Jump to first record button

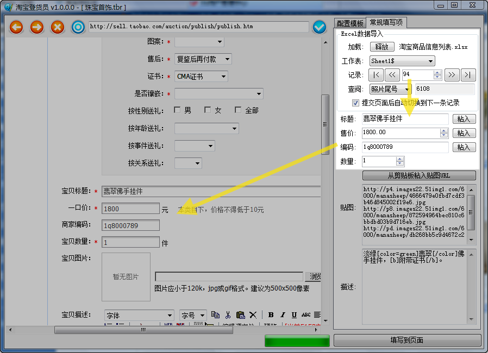click(x=376, y=75)
